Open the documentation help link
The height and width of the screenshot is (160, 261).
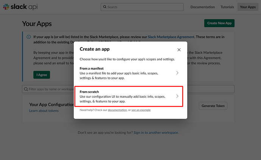(118, 110)
